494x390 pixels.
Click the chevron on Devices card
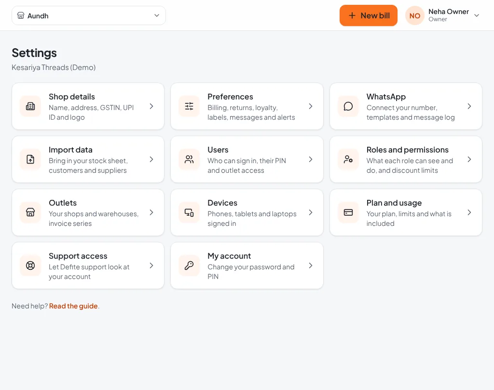point(310,212)
